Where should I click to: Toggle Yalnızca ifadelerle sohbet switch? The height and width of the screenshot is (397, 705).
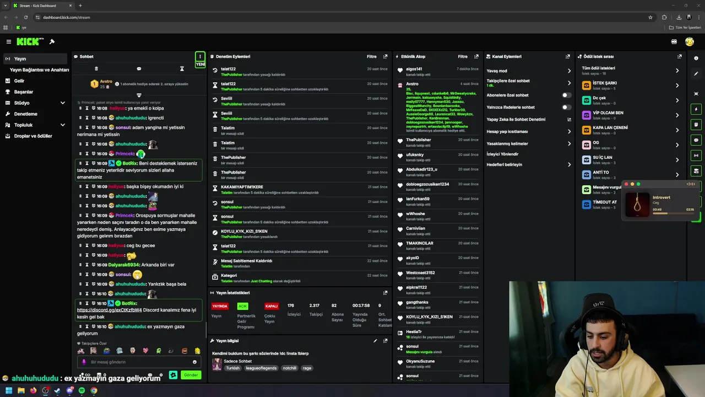566,108
